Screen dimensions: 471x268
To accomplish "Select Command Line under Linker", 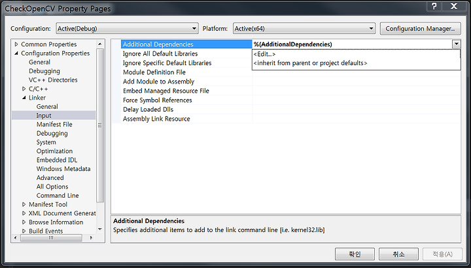I will [58, 196].
